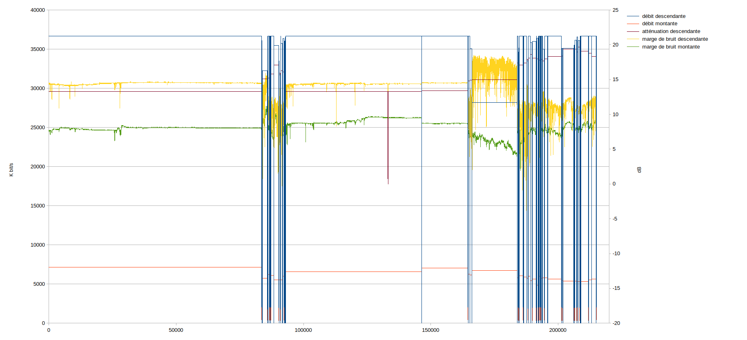Click the 150000 label on the horizontal axis

point(430,330)
